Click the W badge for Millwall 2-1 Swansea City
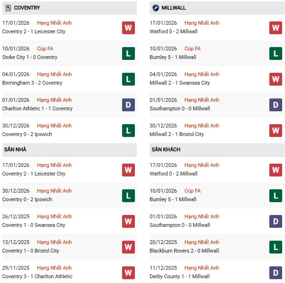The image size is (285, 283). [x=275, y=79]
